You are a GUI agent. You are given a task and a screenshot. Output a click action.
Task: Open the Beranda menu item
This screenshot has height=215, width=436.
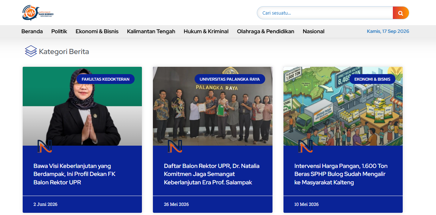(32, 31)
